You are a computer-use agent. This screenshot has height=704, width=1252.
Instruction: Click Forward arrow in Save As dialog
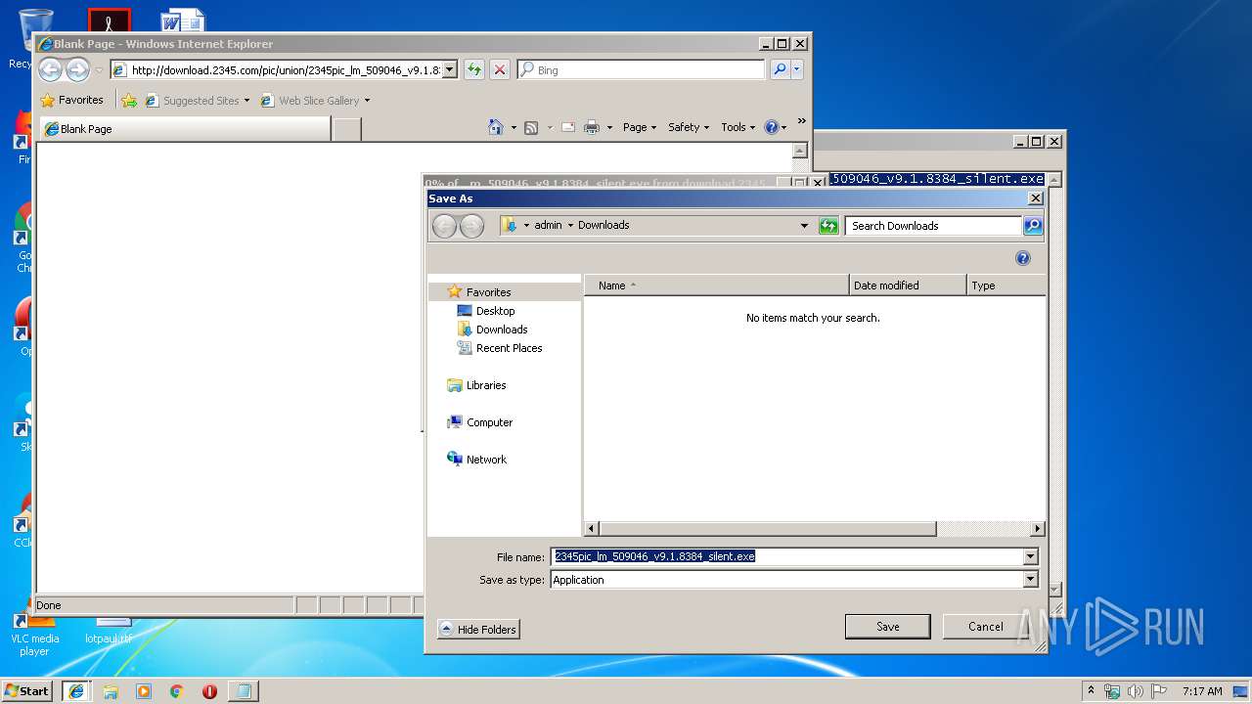(471, 226)
